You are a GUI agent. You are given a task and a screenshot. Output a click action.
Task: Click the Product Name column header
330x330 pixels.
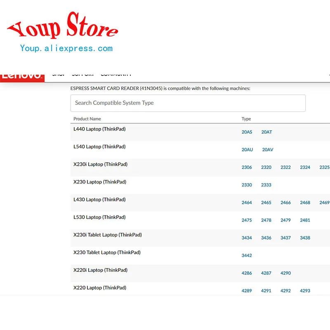tap(87, 119)
